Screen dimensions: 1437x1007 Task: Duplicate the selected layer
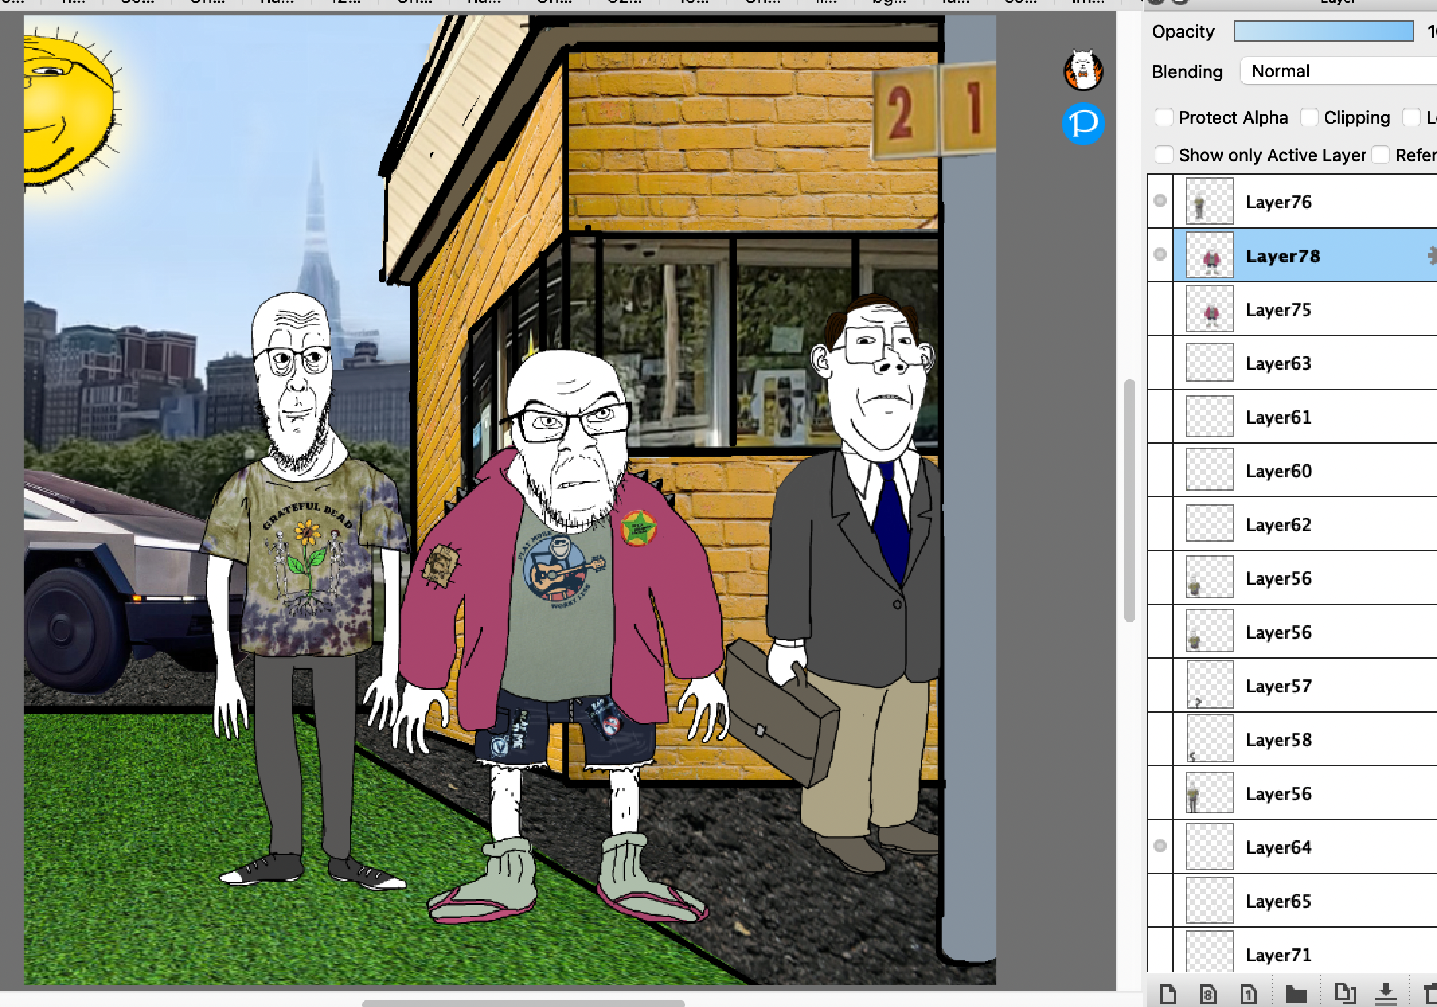pyautogui.click(x=1344, y=992)
